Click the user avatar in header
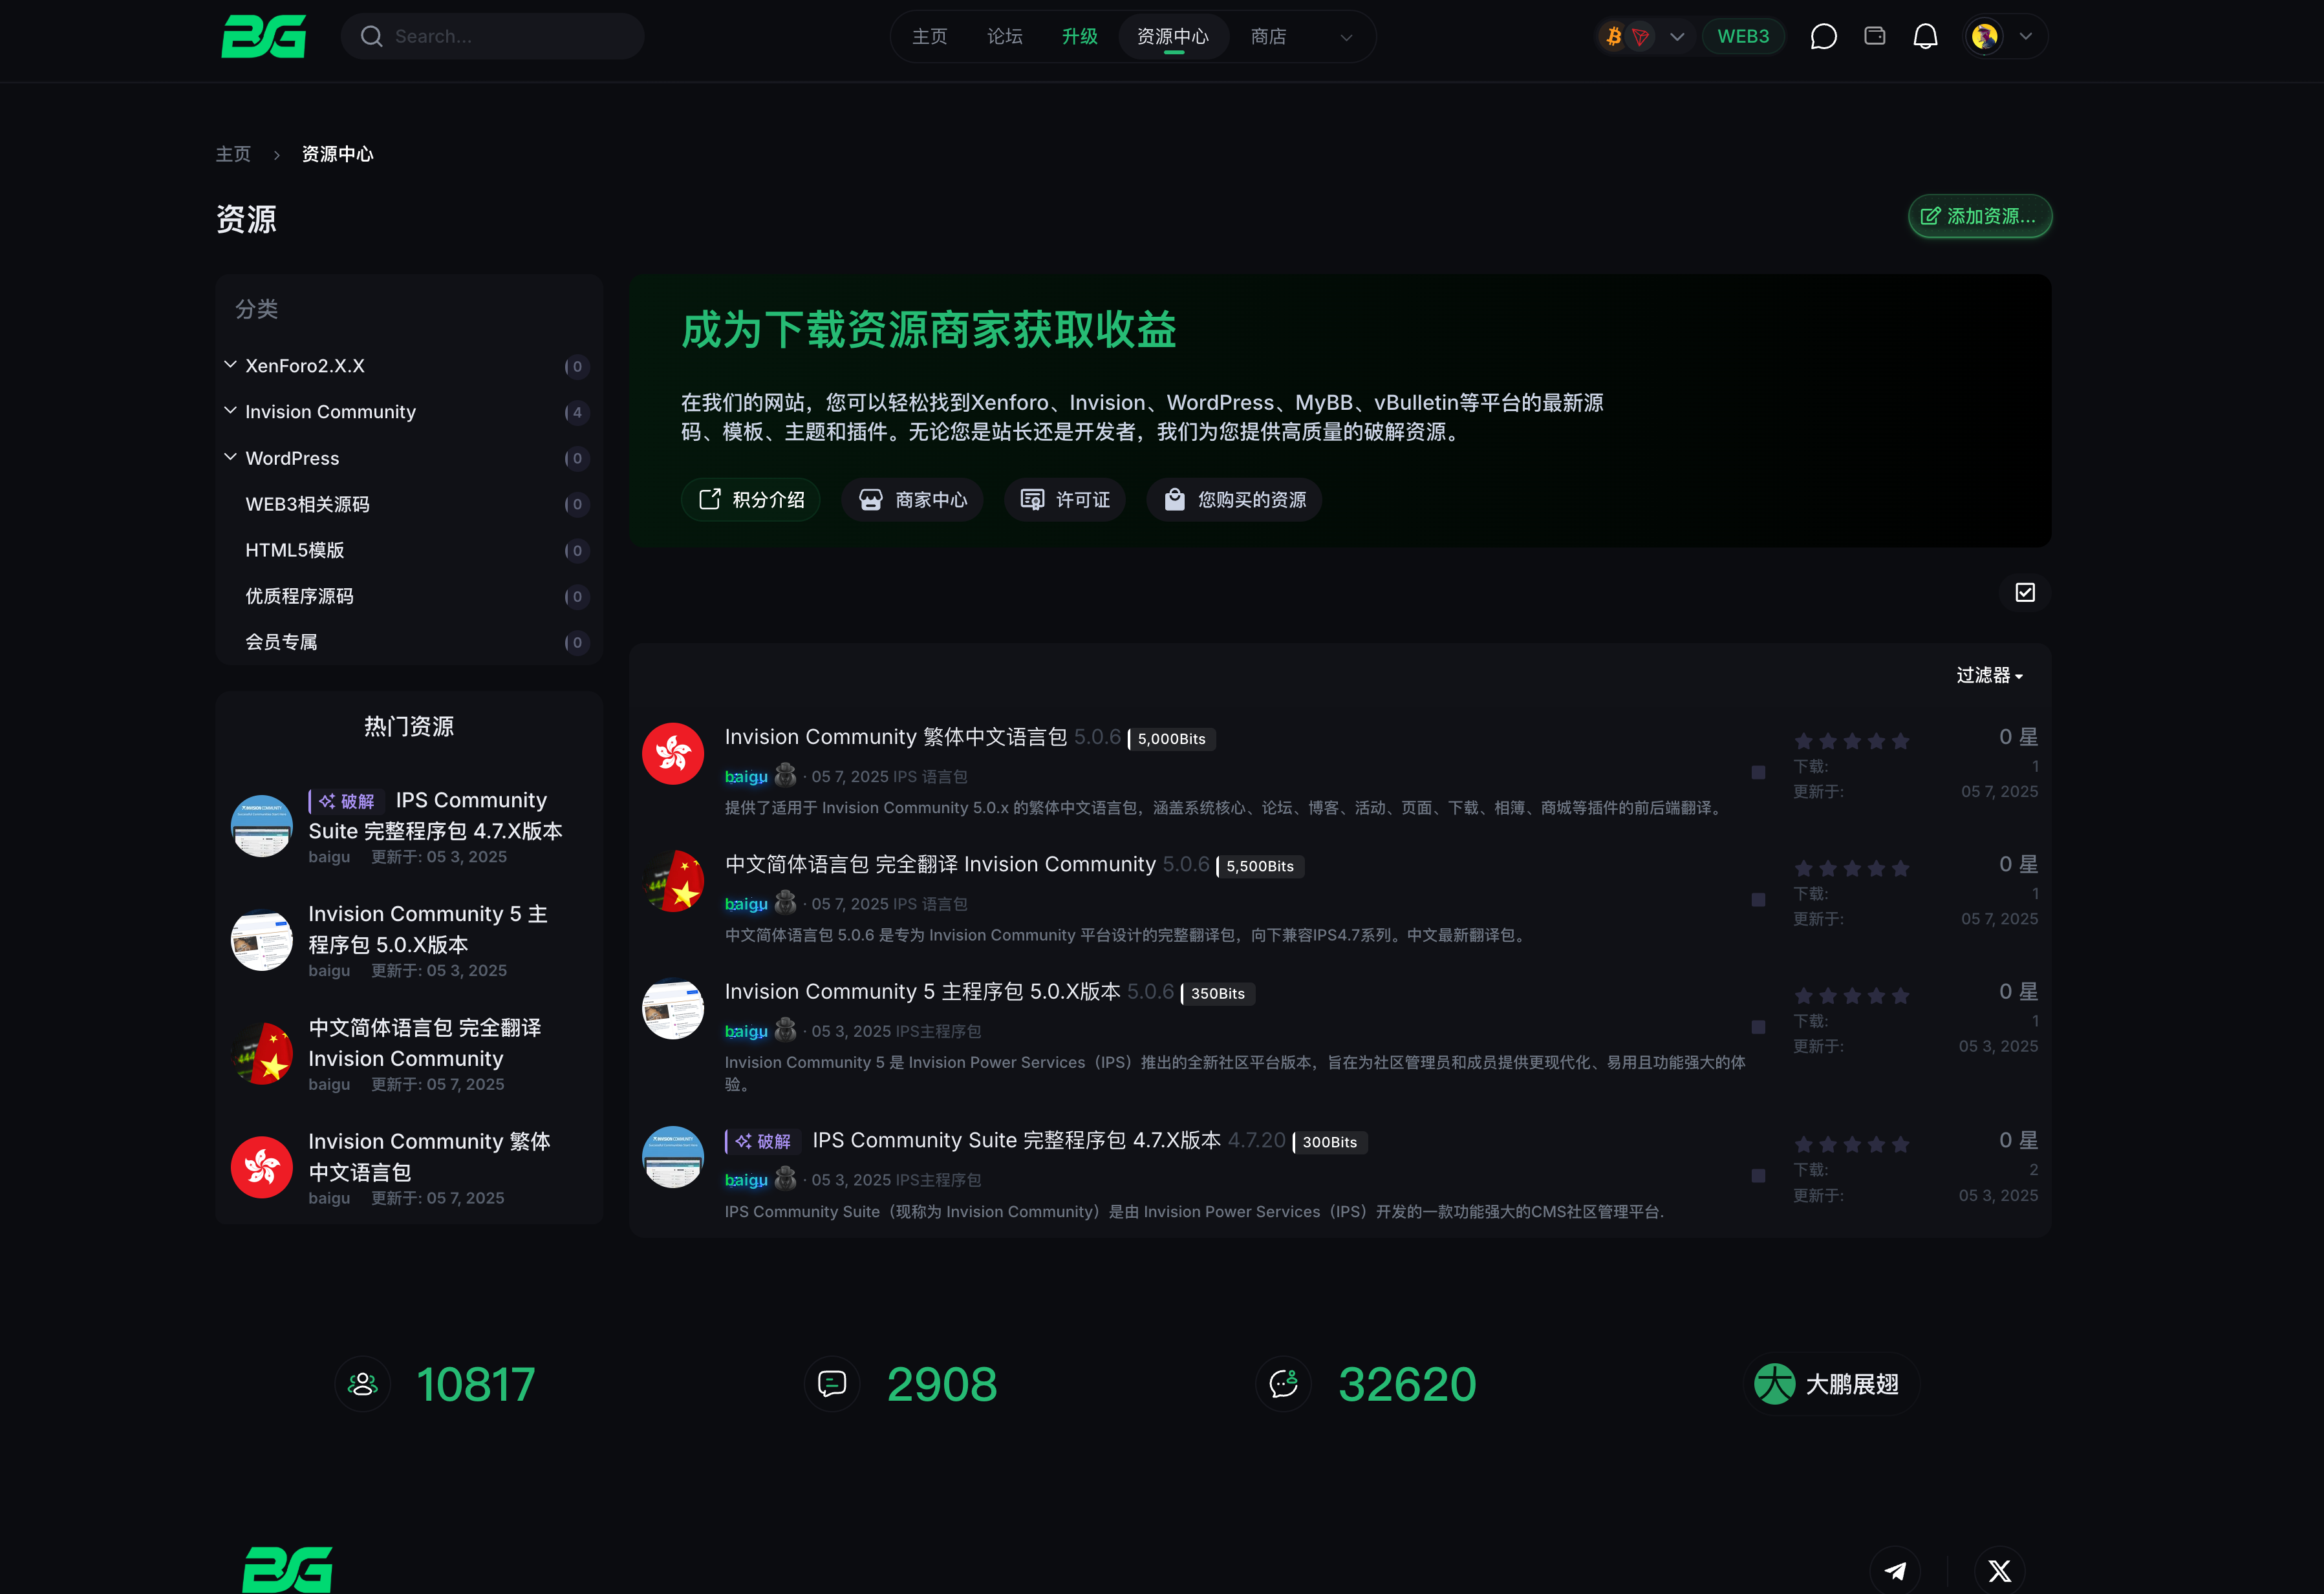 pos(1985,37)
